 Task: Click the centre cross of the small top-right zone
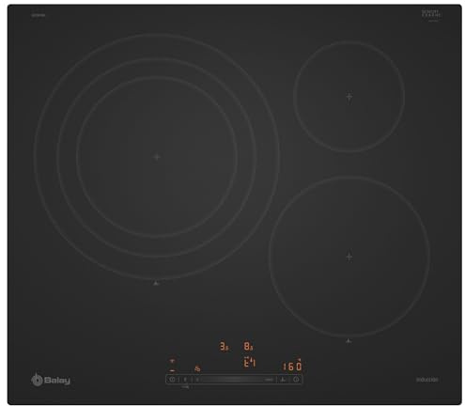coord(349,97)
